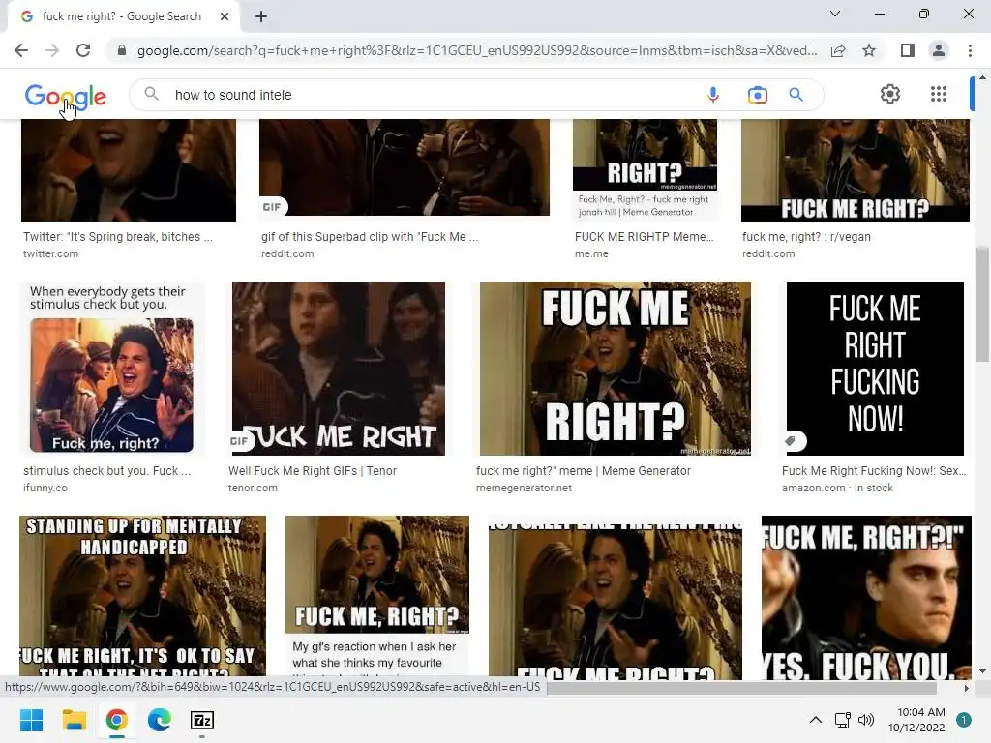
Task: Bookmark this tab with star icon
Action: click(869, 50)
